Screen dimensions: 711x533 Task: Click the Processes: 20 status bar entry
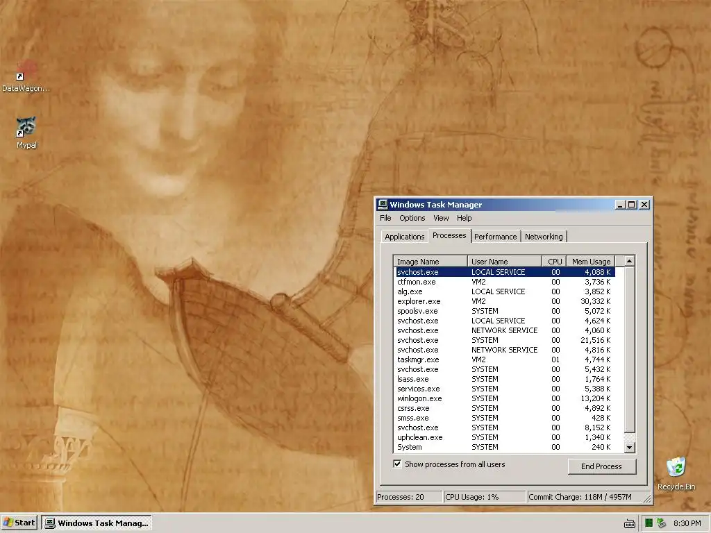pyautogui.click(x=409, y=497)
